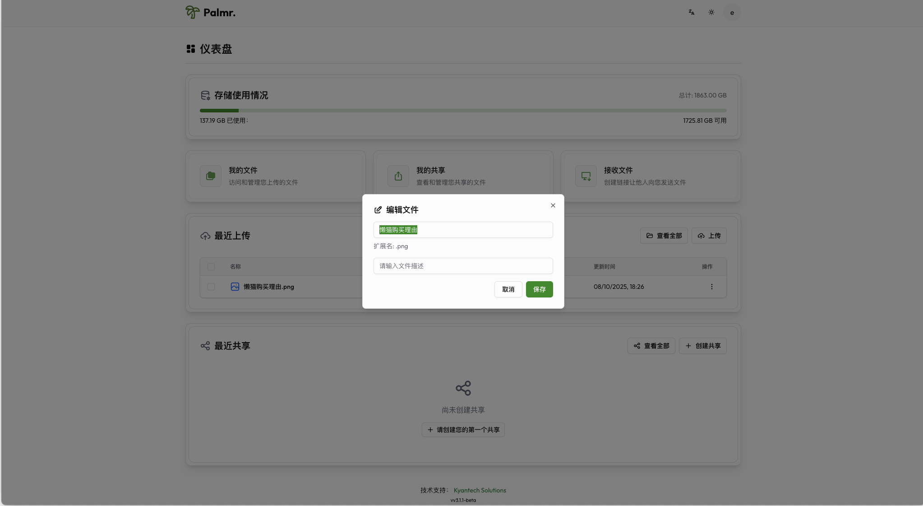Screen dimensions: 923x506
Task: Open the 接收文件 card
Action: coord(651,176)
